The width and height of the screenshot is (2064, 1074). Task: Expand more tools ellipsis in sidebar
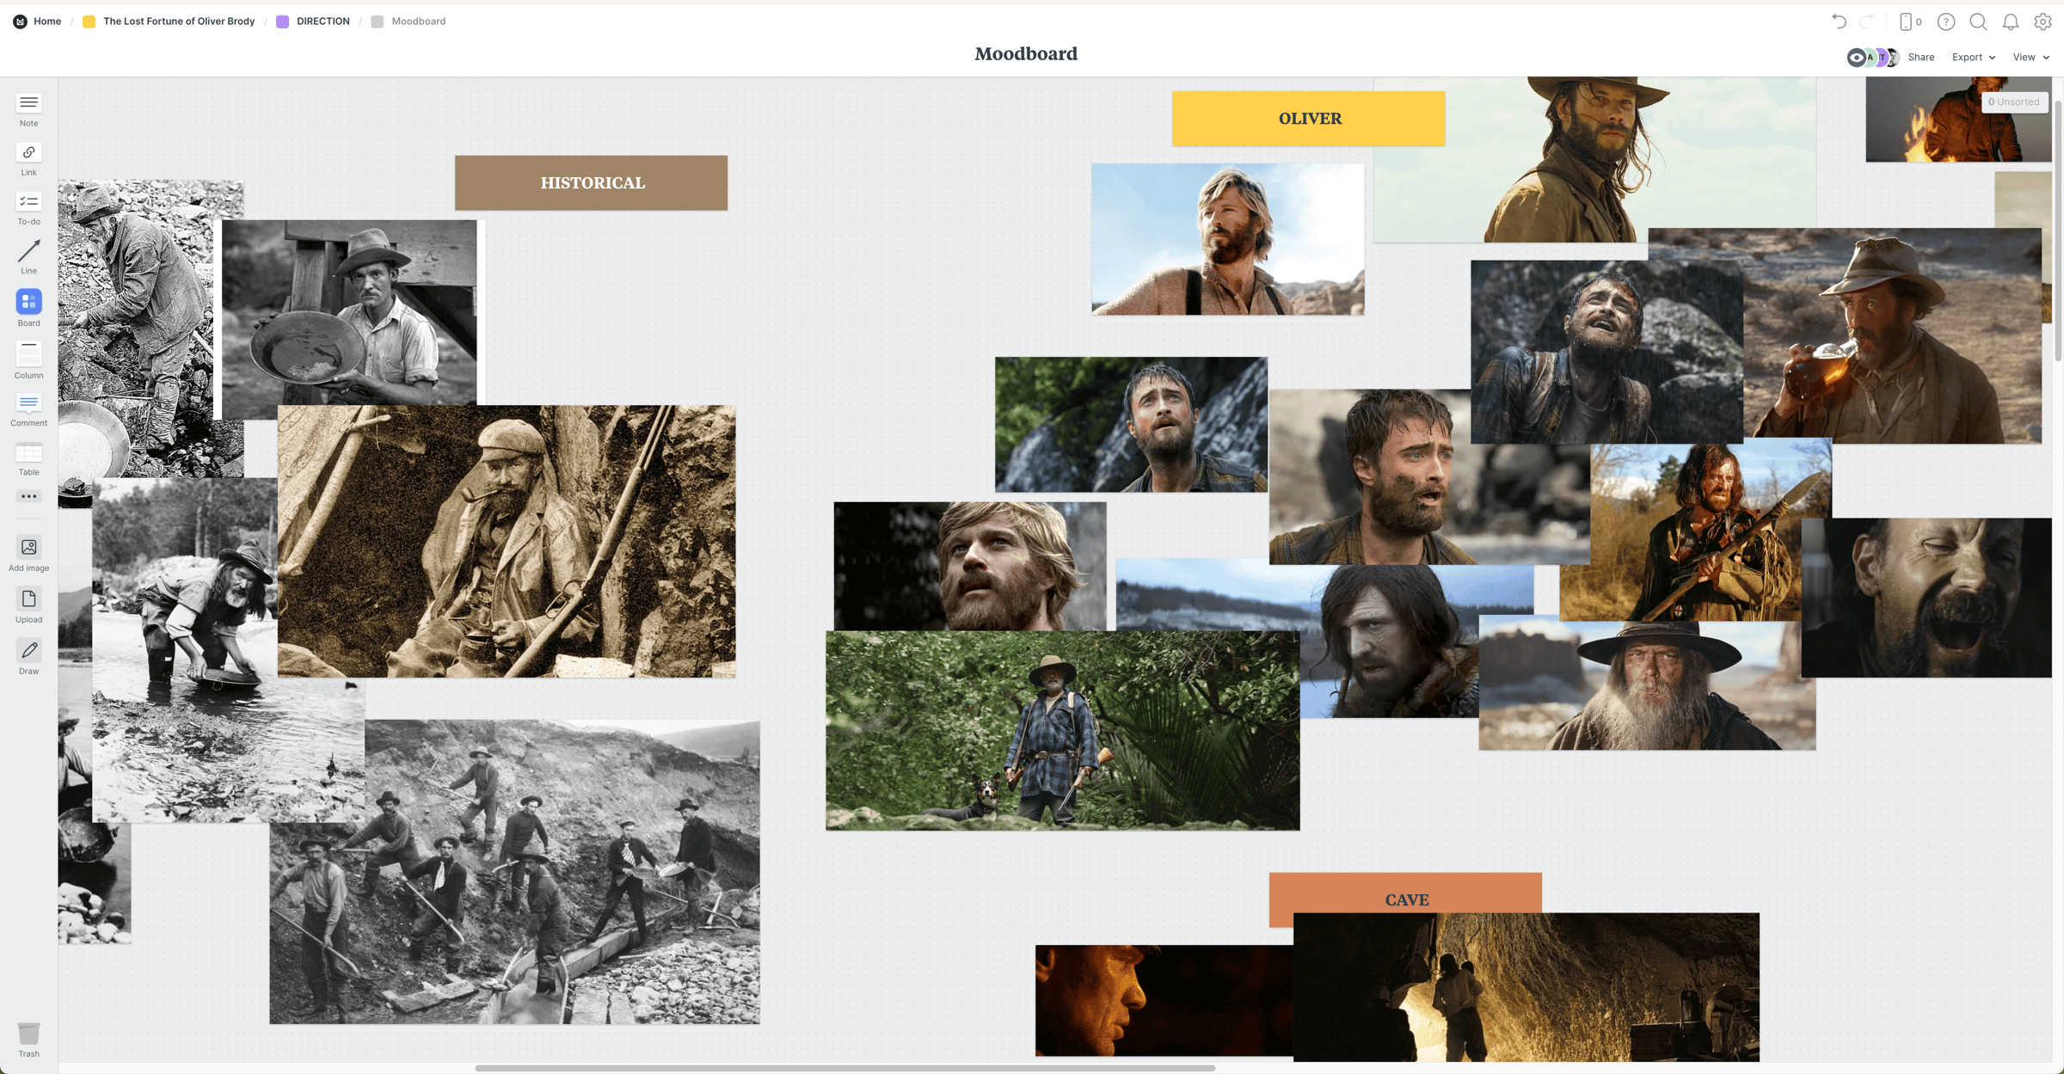pos(28,496)
